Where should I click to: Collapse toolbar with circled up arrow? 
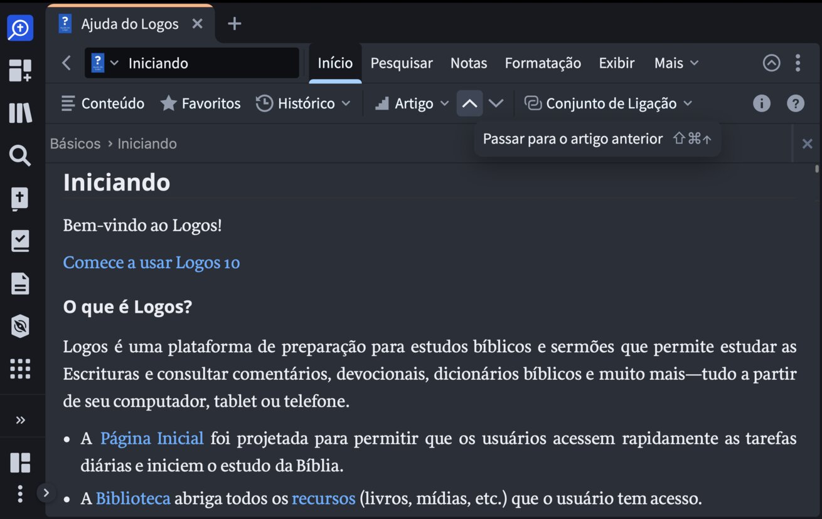pos(771,63)
